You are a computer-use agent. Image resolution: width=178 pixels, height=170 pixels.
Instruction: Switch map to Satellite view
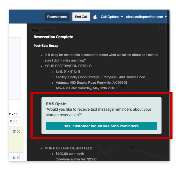point(48,30)
